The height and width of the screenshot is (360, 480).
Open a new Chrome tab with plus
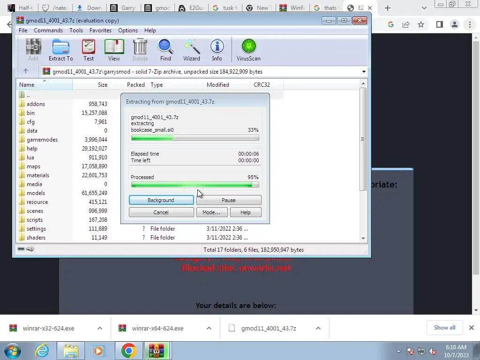coord(388,8)
